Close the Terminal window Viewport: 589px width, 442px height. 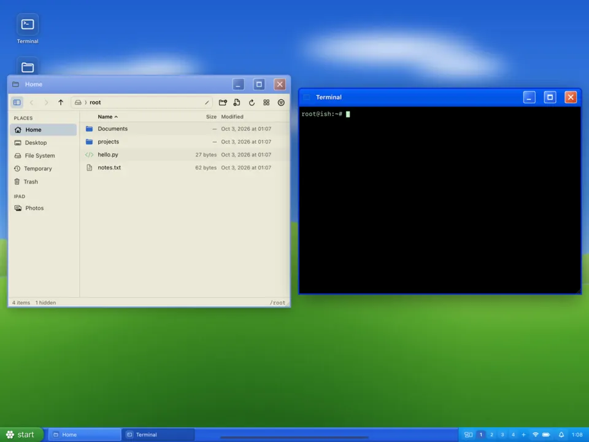(x=571, y=98)
